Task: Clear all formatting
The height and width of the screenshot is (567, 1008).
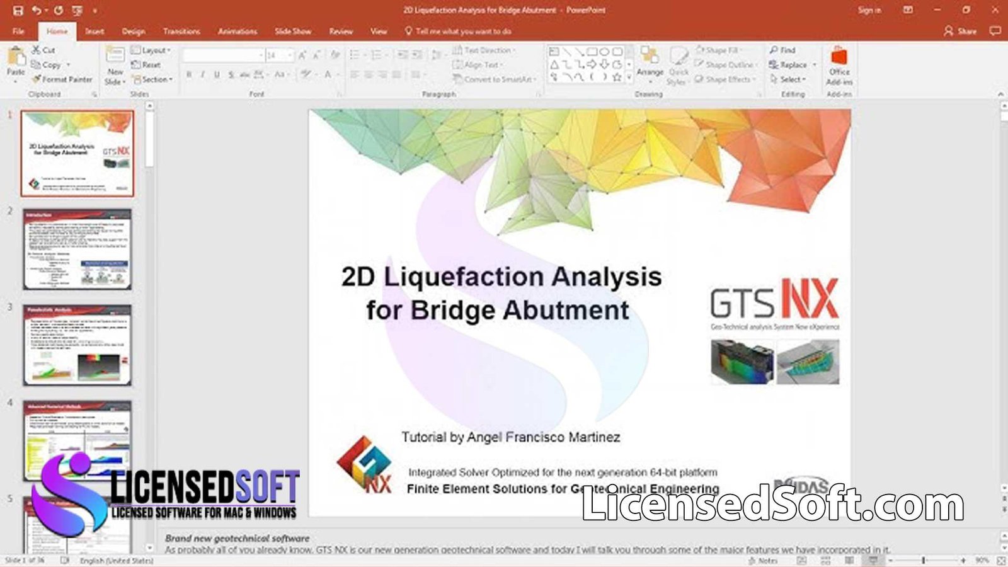Action: click(335, 55)
